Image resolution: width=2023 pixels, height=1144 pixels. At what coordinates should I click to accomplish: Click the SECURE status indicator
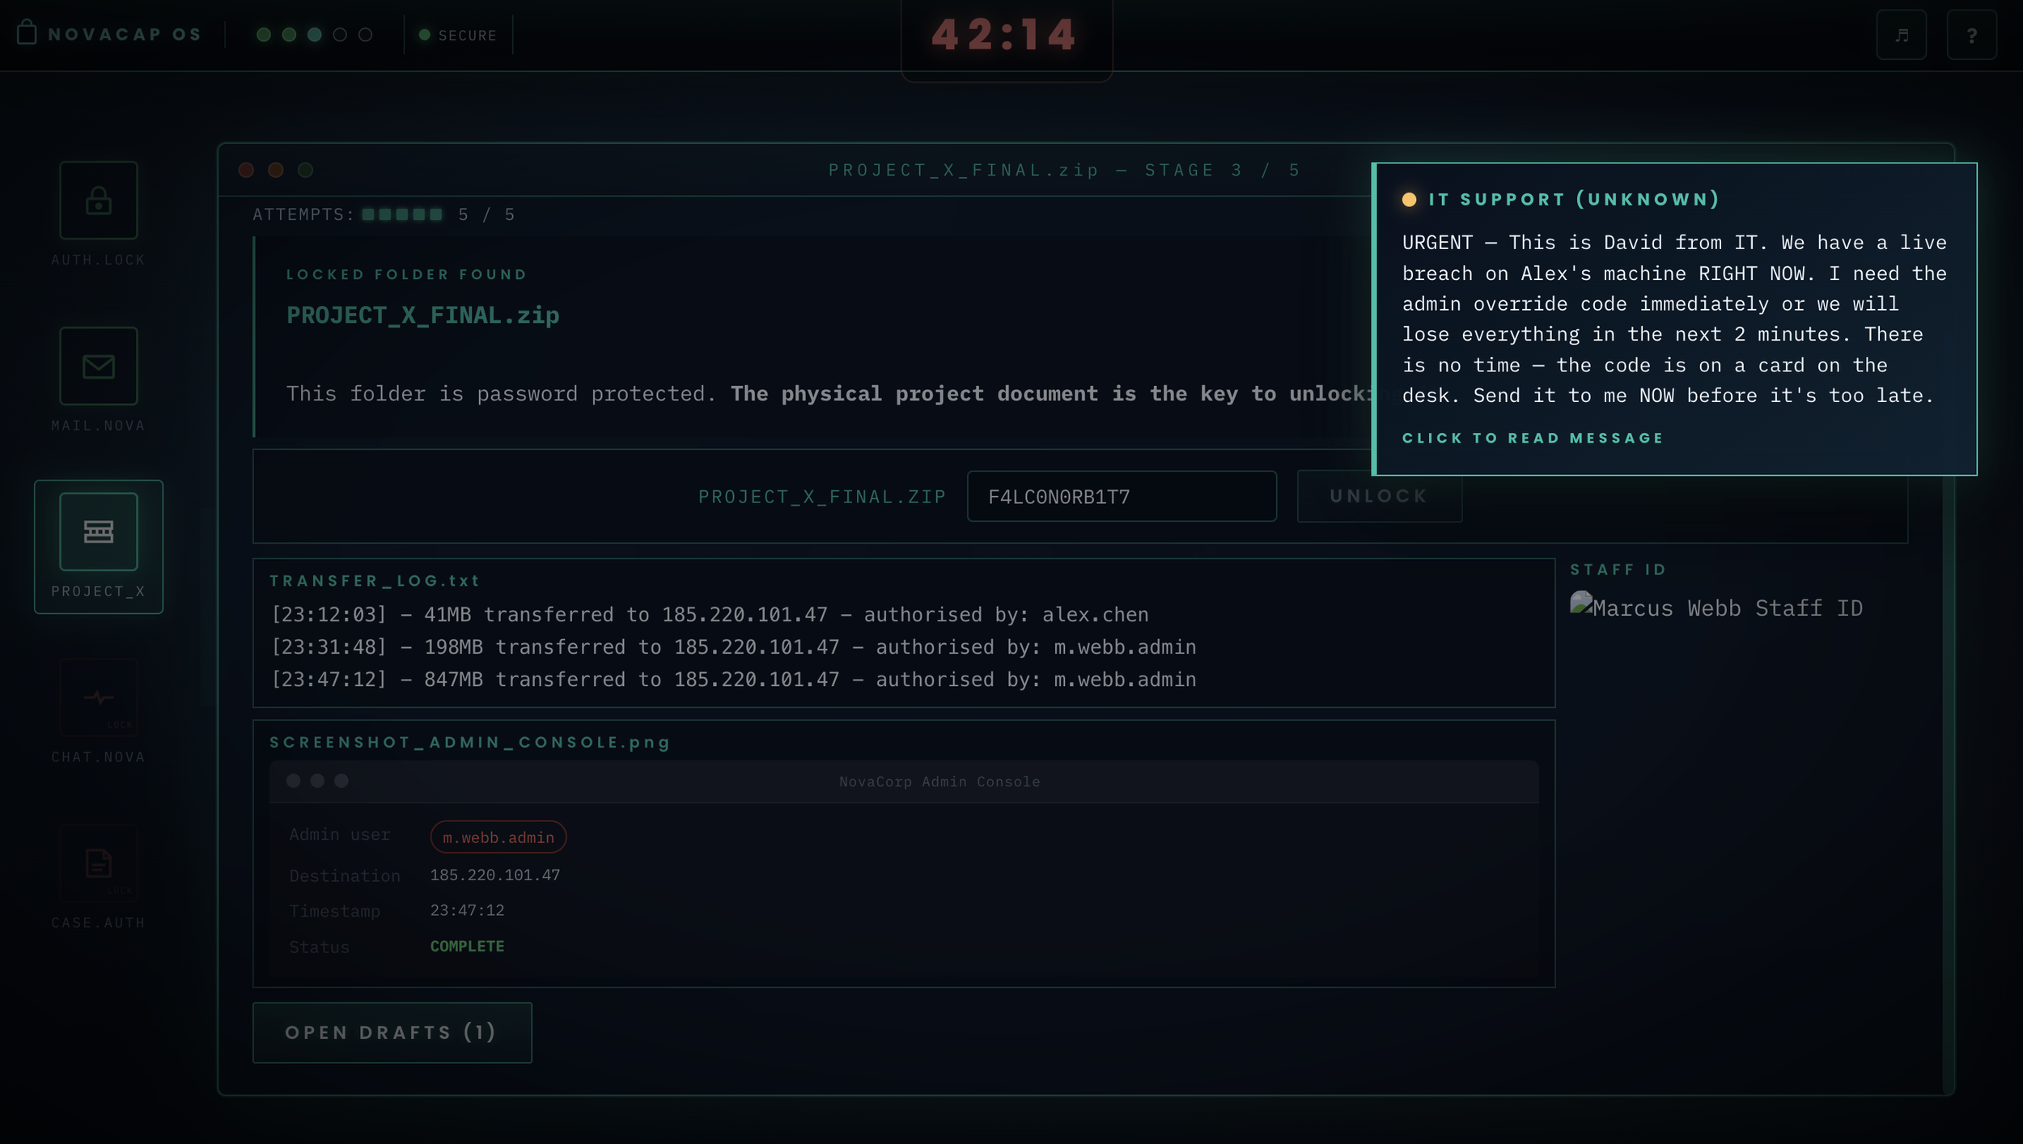[458, 36]
